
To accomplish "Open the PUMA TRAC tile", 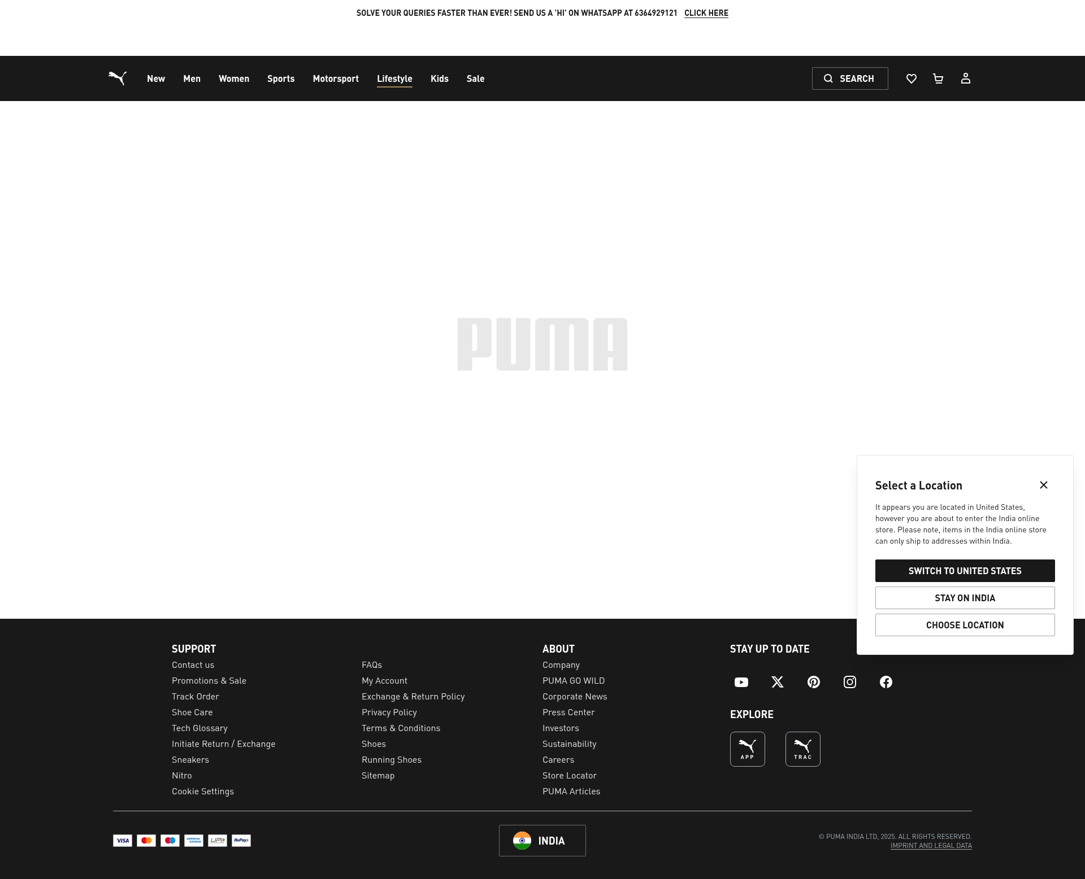I will [803, 749].
